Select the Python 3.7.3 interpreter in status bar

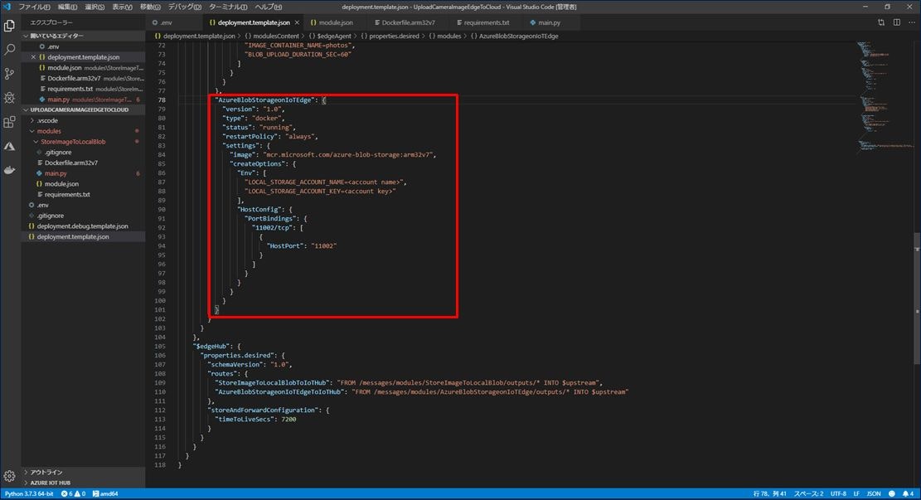click(29, 493)
